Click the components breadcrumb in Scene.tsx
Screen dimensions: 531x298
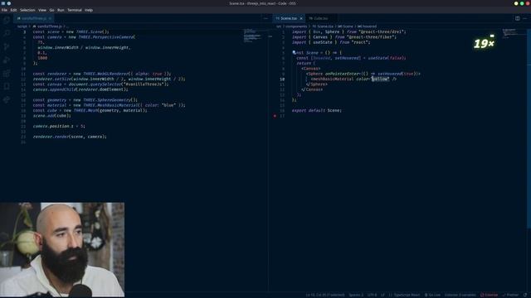(296, 26)
